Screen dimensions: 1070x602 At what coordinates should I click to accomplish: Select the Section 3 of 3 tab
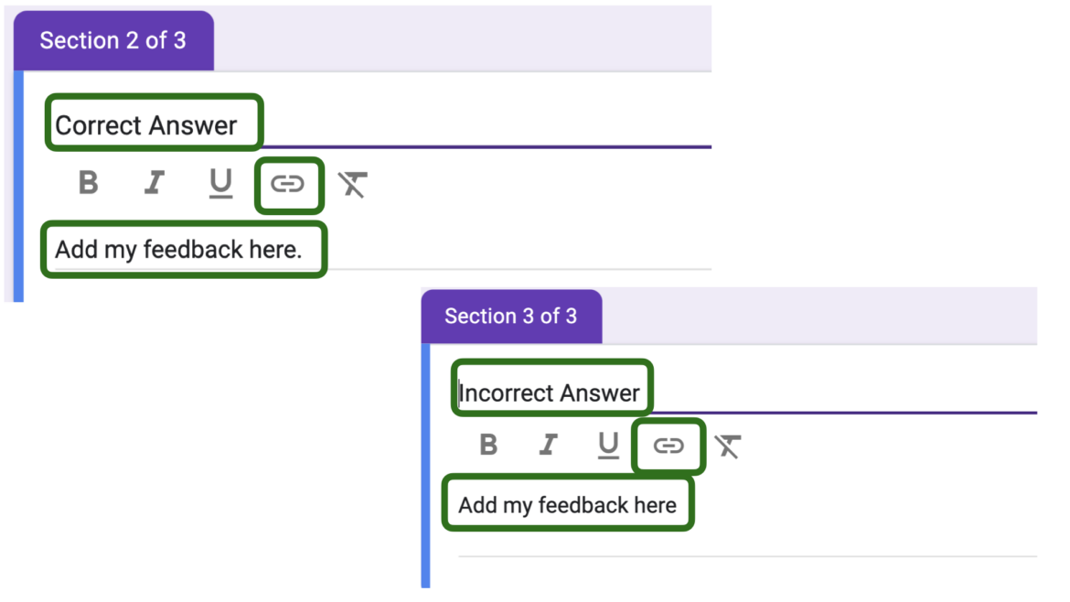510,317
